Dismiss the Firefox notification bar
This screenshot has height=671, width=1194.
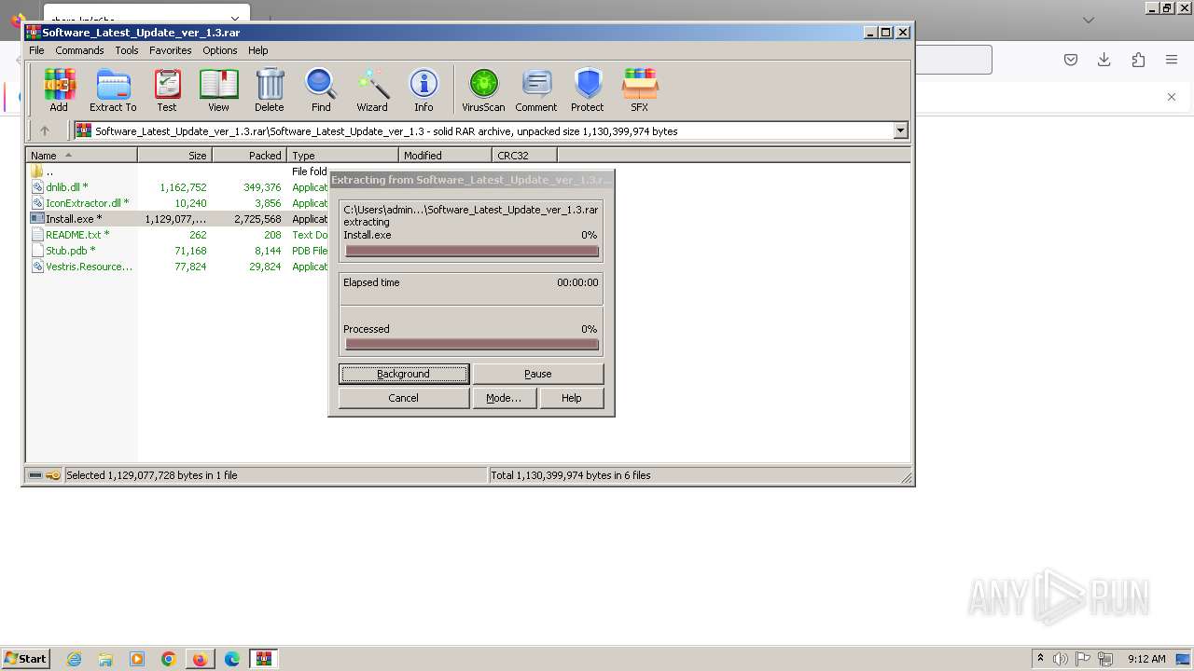pyautogui.click(x=1172, y=97)
